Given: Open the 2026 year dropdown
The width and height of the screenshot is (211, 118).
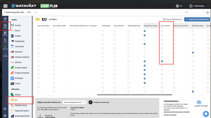Looking at the screenshot, I should click(32, 12).
